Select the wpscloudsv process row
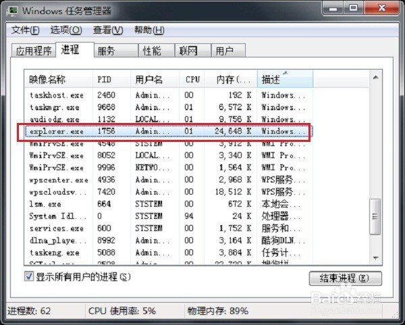 168,192
